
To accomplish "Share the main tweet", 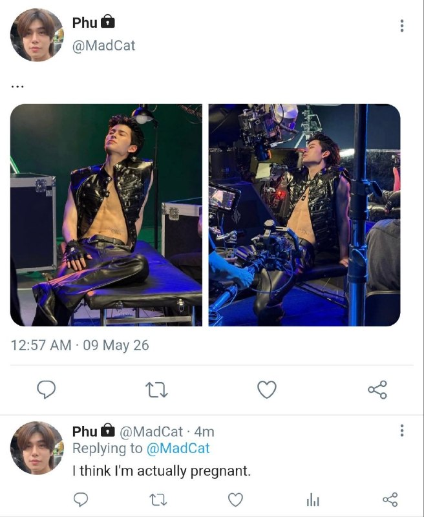I will tap(377, 390).
